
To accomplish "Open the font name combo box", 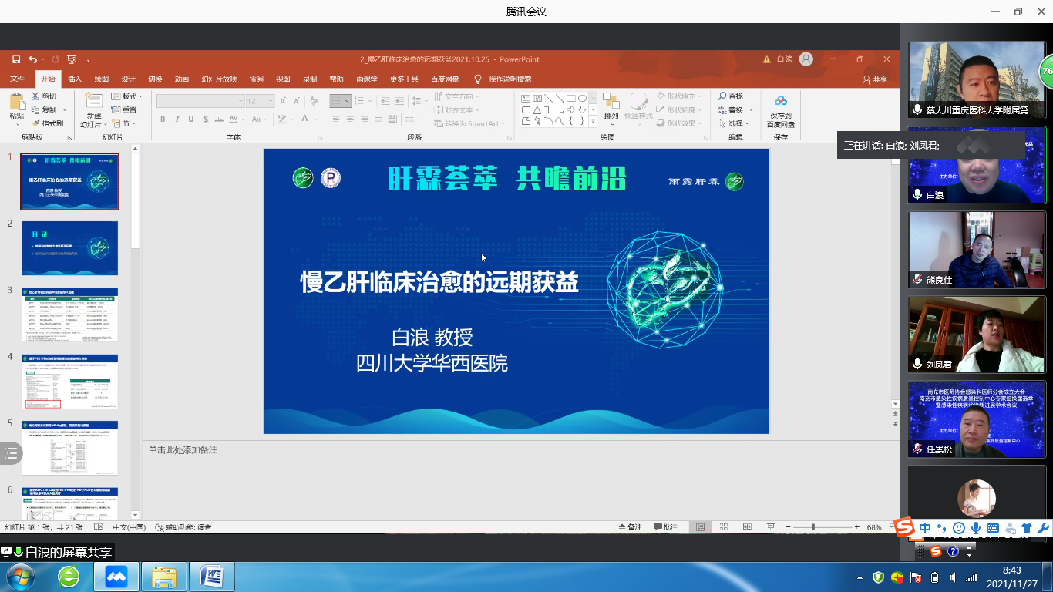I will 200,101.
